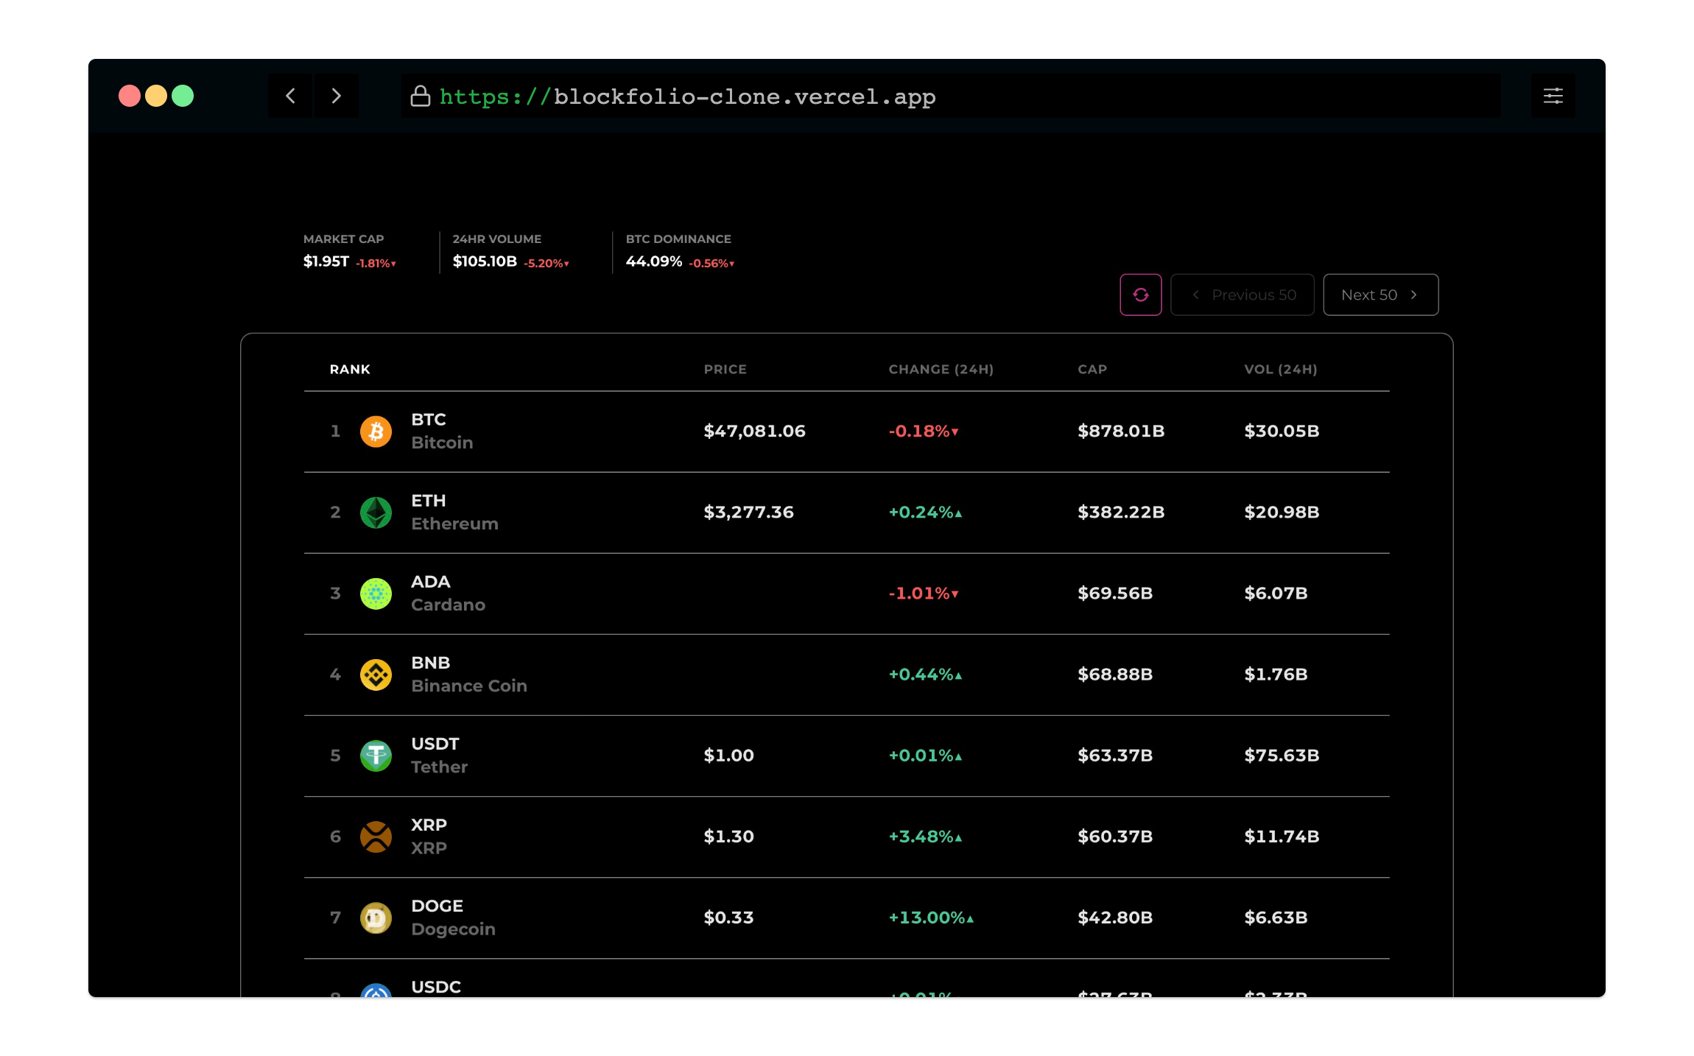1694x1056 pixels.
Task: Click the URL address bar
Action: (950, 96)
